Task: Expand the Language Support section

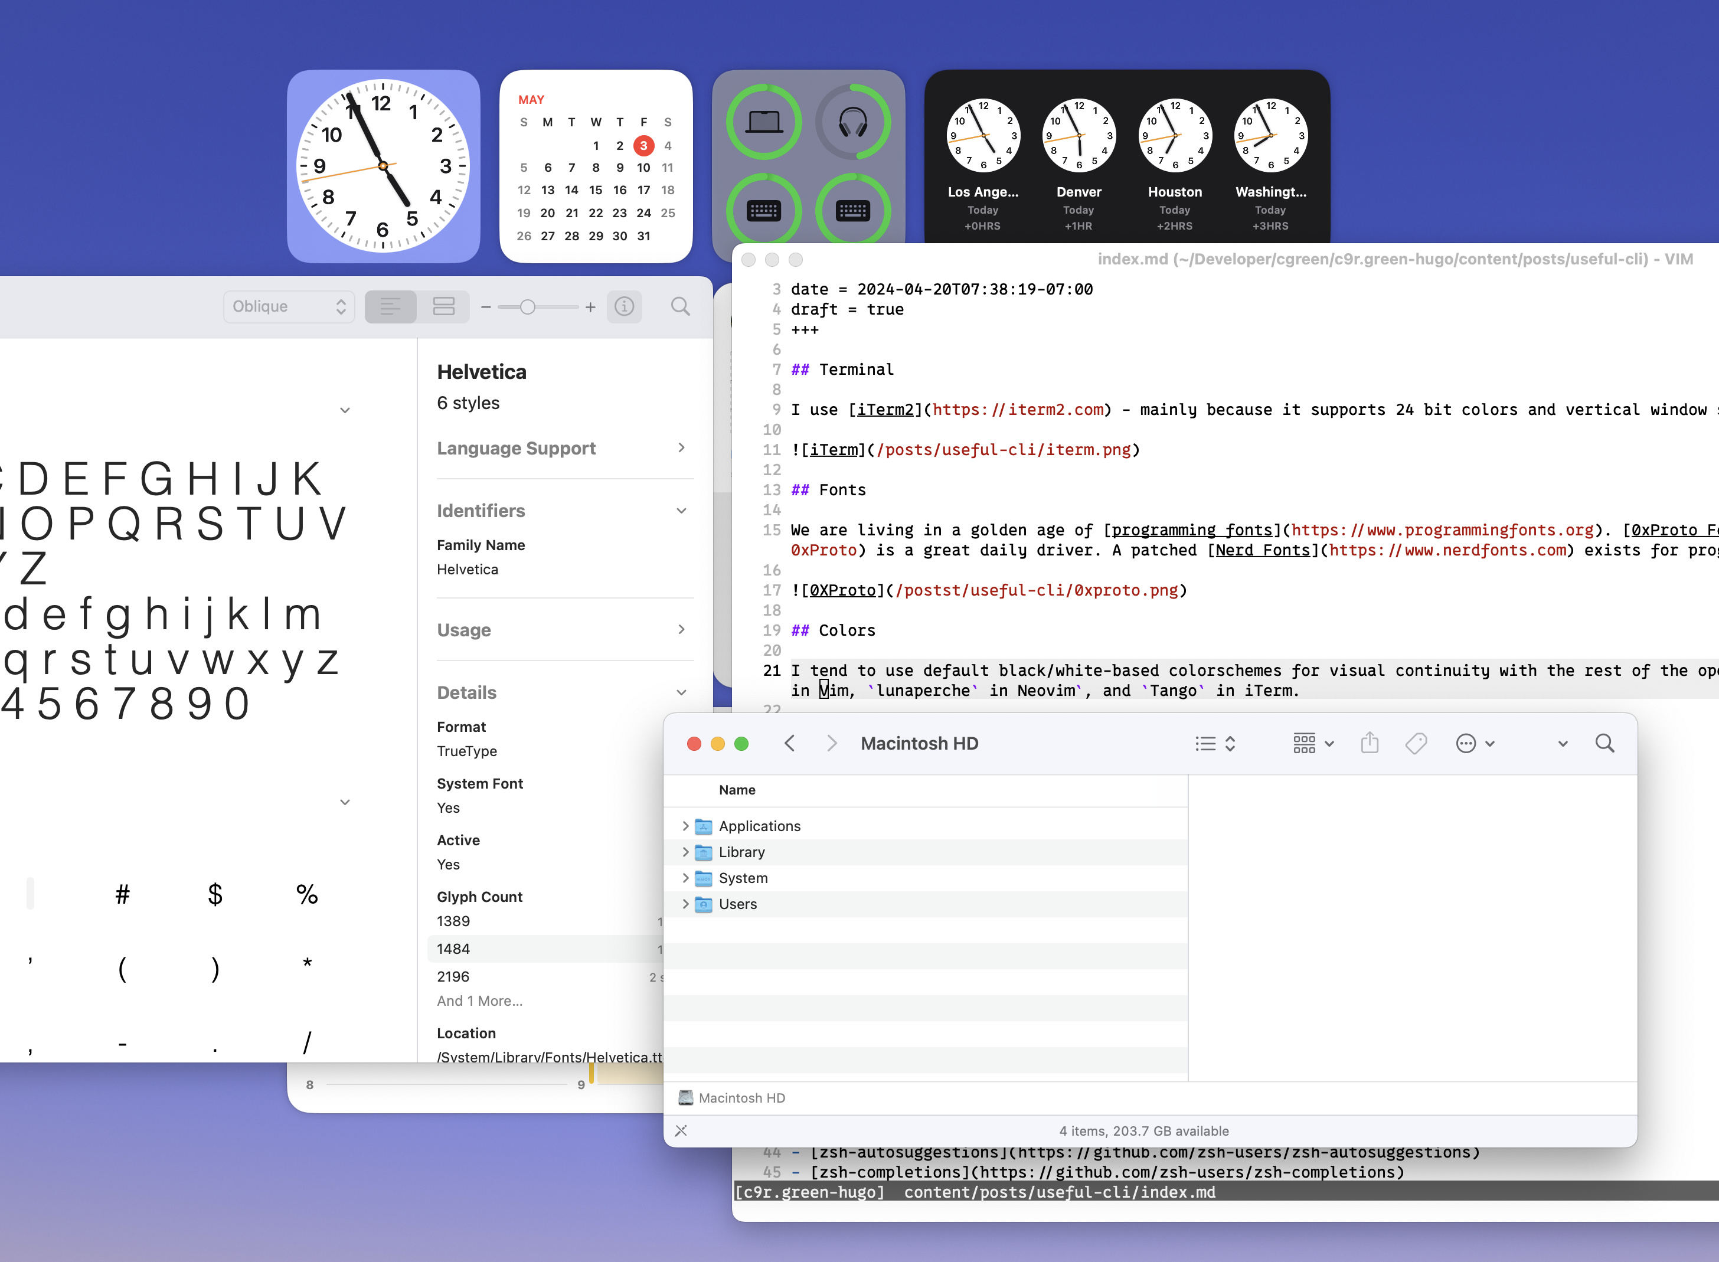Action: tap(681, 447)
